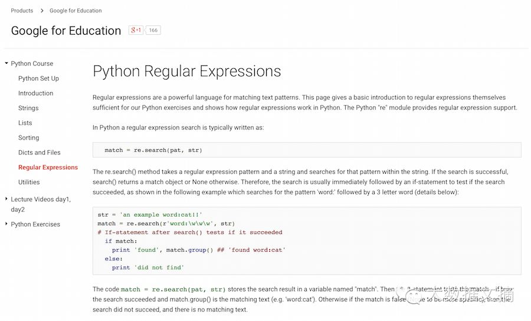Open the Products breadcrumb link

click(22, 11)
